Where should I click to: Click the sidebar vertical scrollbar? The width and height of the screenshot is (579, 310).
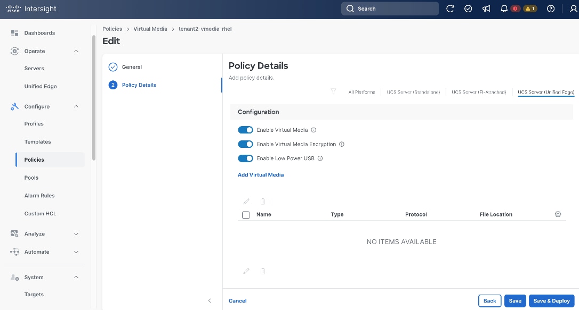click(94, 97)
